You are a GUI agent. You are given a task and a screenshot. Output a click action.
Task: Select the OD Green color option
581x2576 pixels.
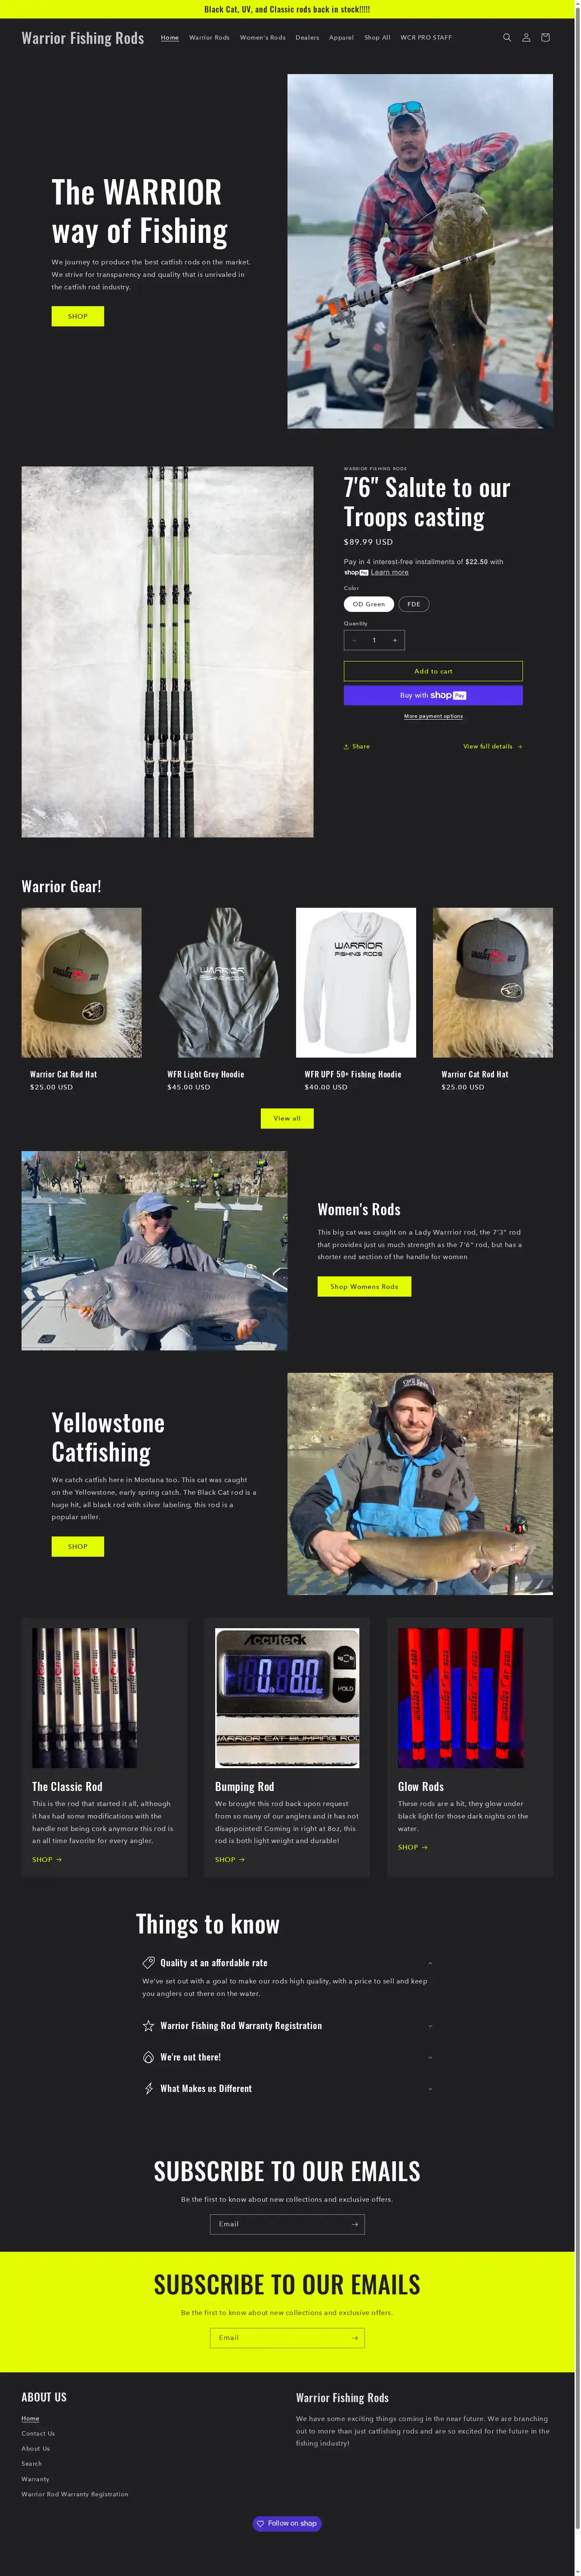click(x=369, y=604)
